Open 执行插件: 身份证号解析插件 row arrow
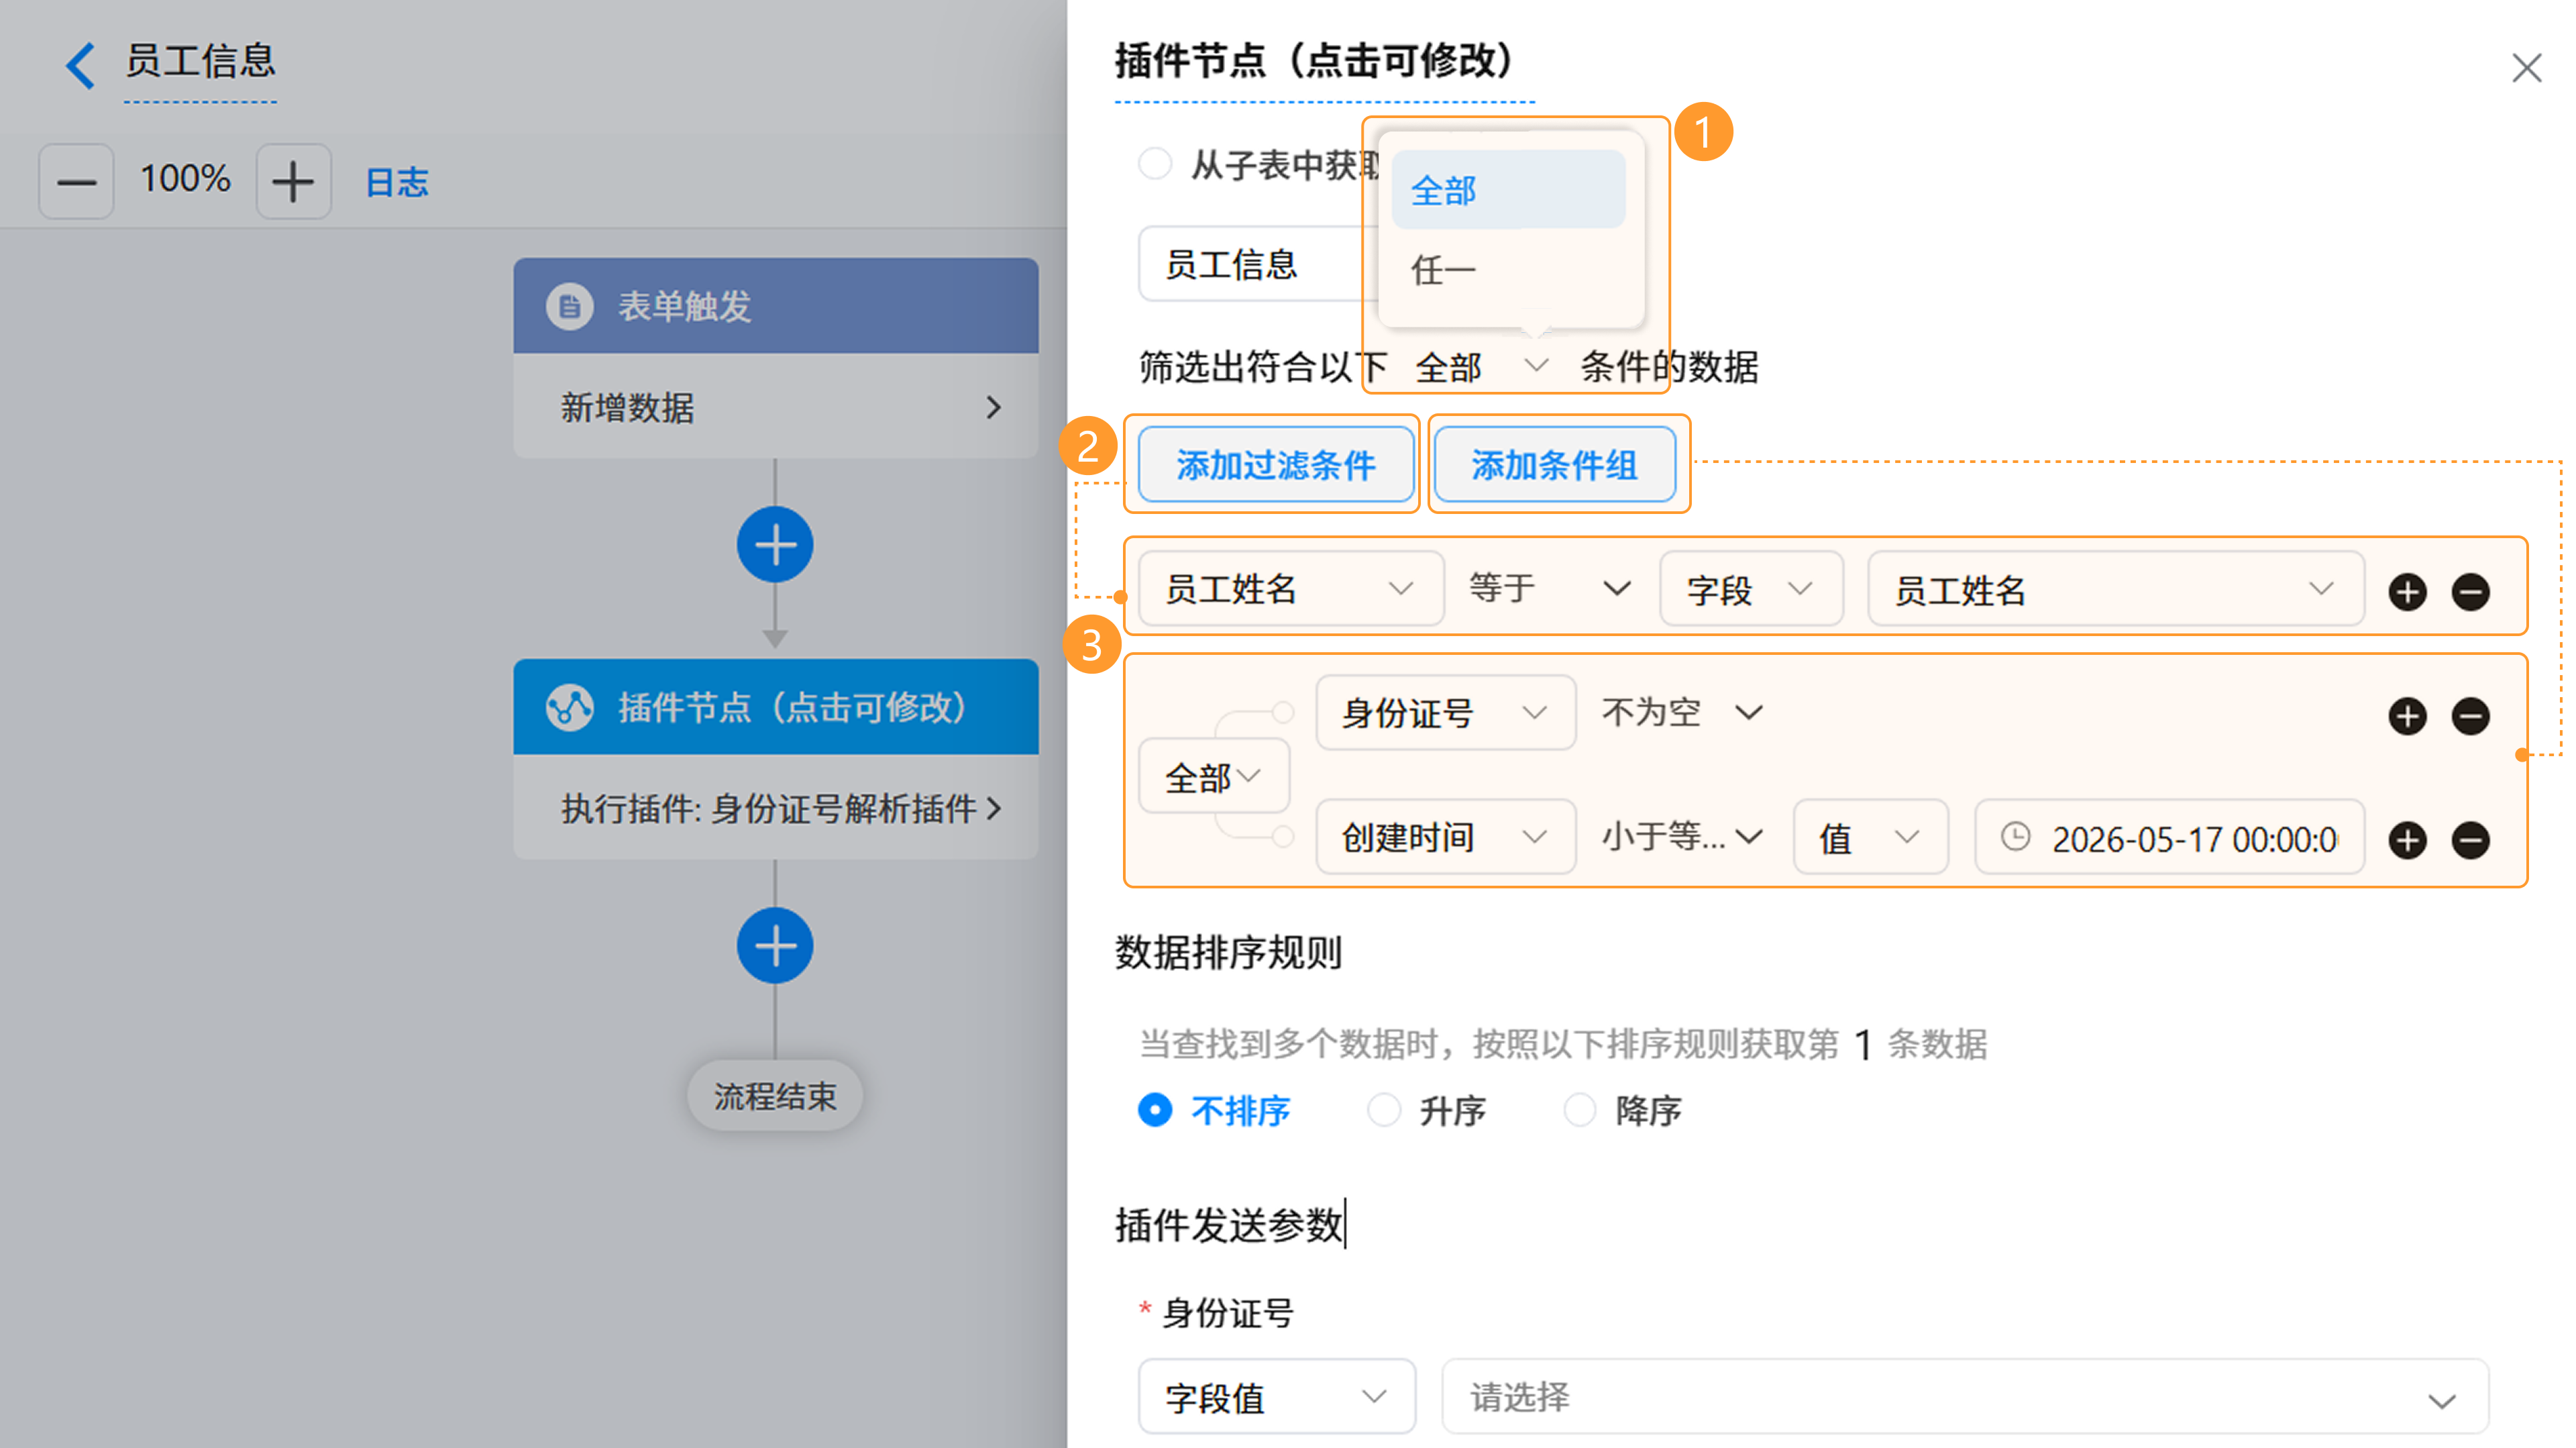Viewport: 2576px width, 1448px height. tap(993, 808)
